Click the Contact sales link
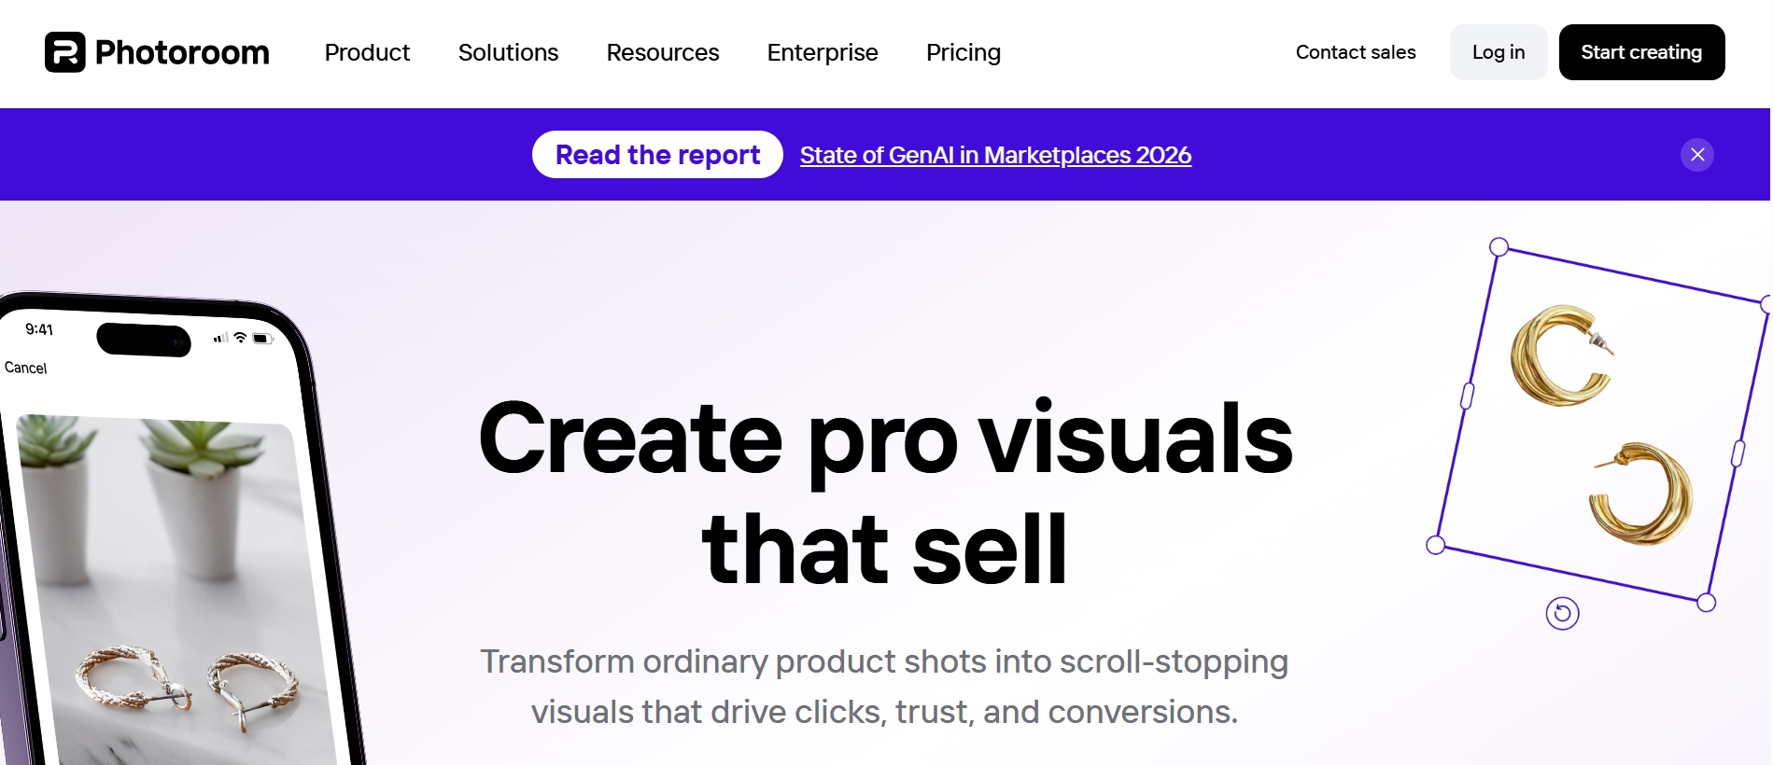Image resolution: width=1773 pixels, height=765 pixels. pyautogui.click(x=1355, y=52)
